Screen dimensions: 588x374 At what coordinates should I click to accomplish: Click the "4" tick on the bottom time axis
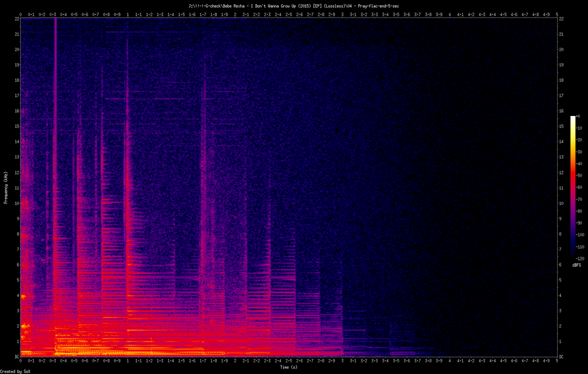tap(450, 361)
